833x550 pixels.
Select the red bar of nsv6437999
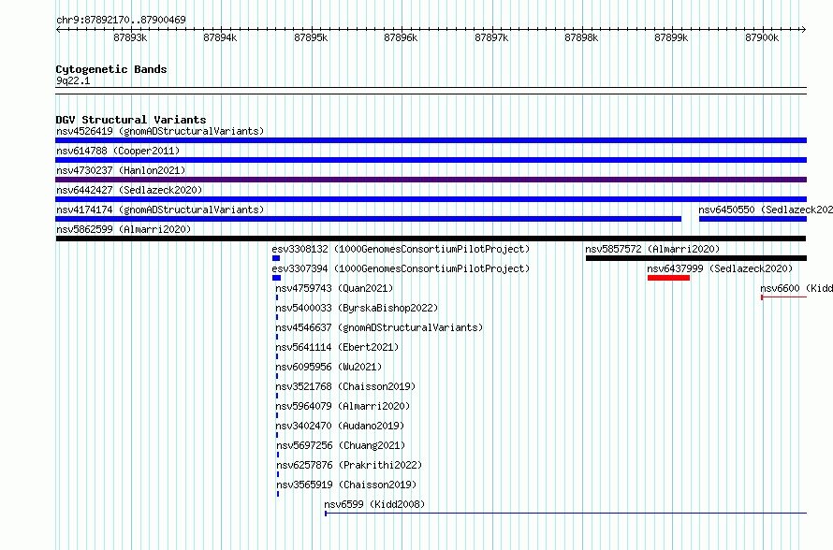pos(668,278)
